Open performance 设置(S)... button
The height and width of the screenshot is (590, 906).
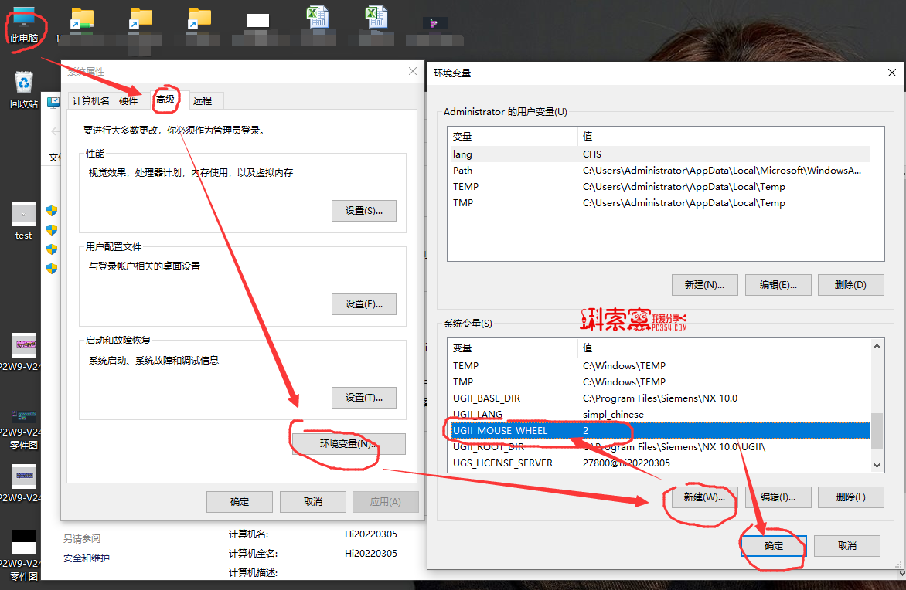pos(363,211)
